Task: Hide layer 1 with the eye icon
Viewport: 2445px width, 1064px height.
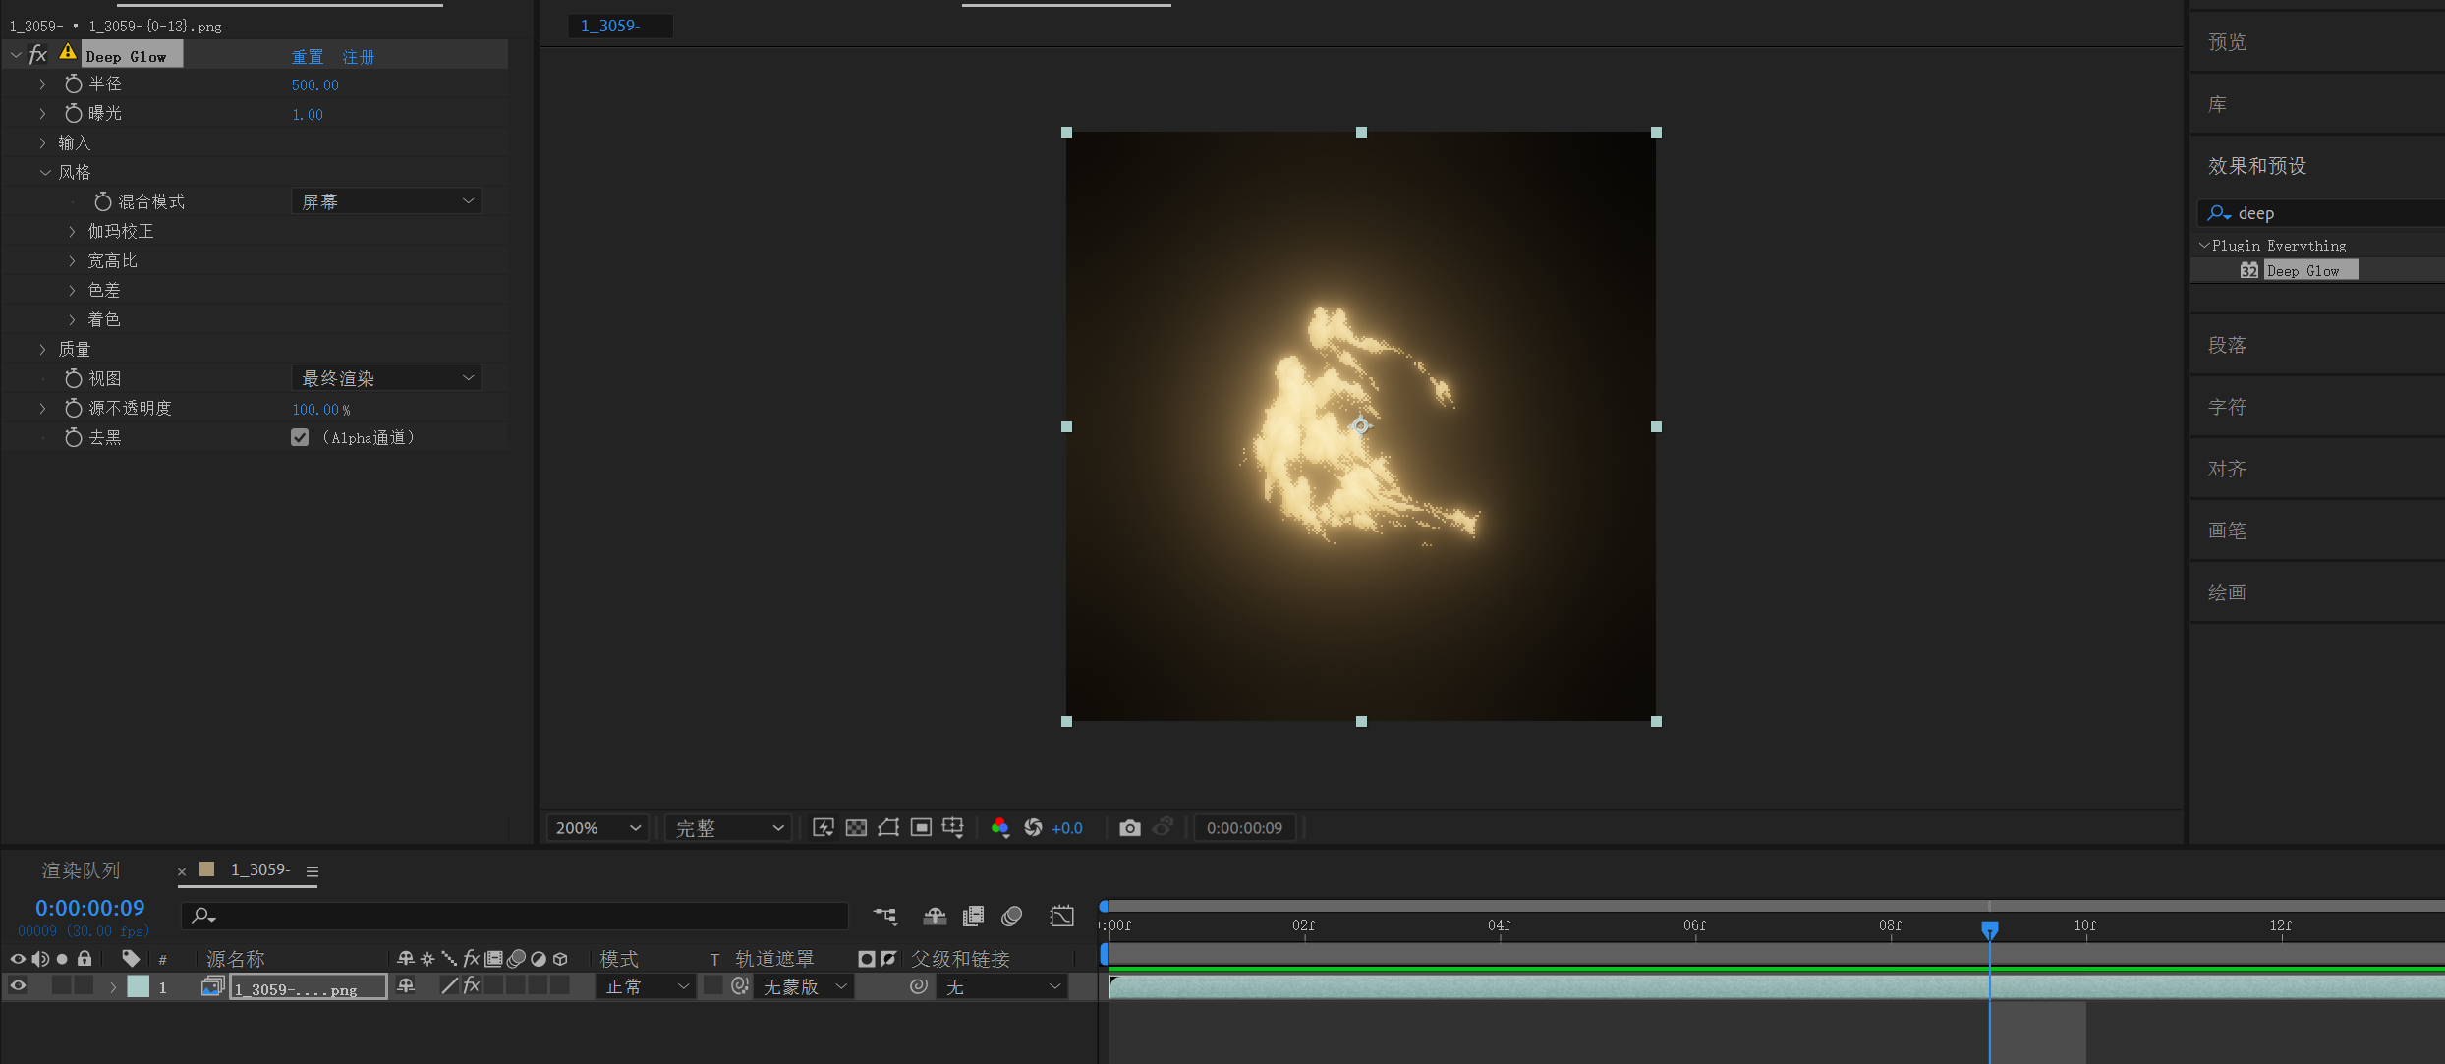Action: coord(18,986)
